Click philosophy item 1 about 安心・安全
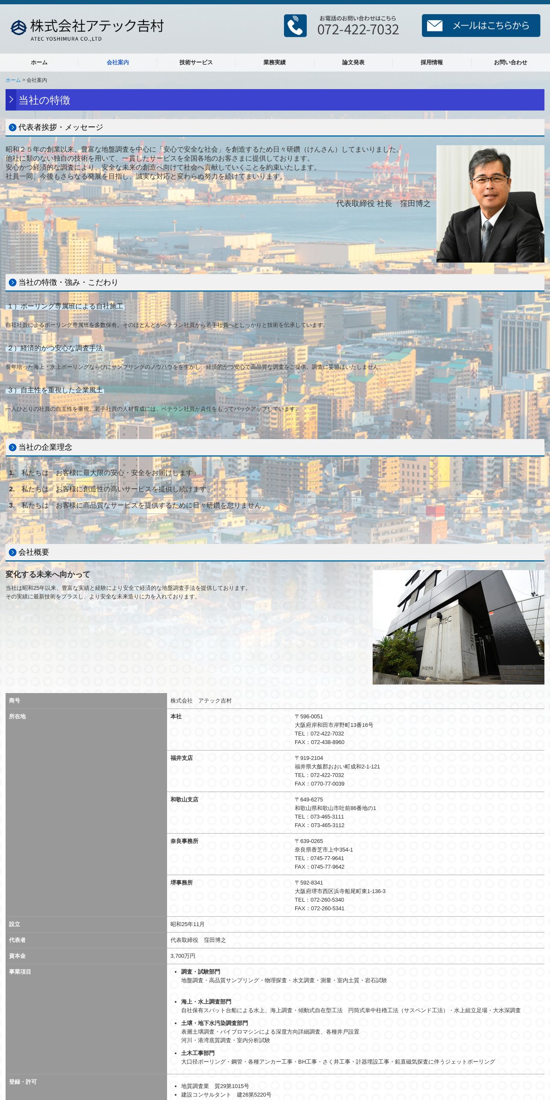This screenshot has height=1100, width=550. 110,473
